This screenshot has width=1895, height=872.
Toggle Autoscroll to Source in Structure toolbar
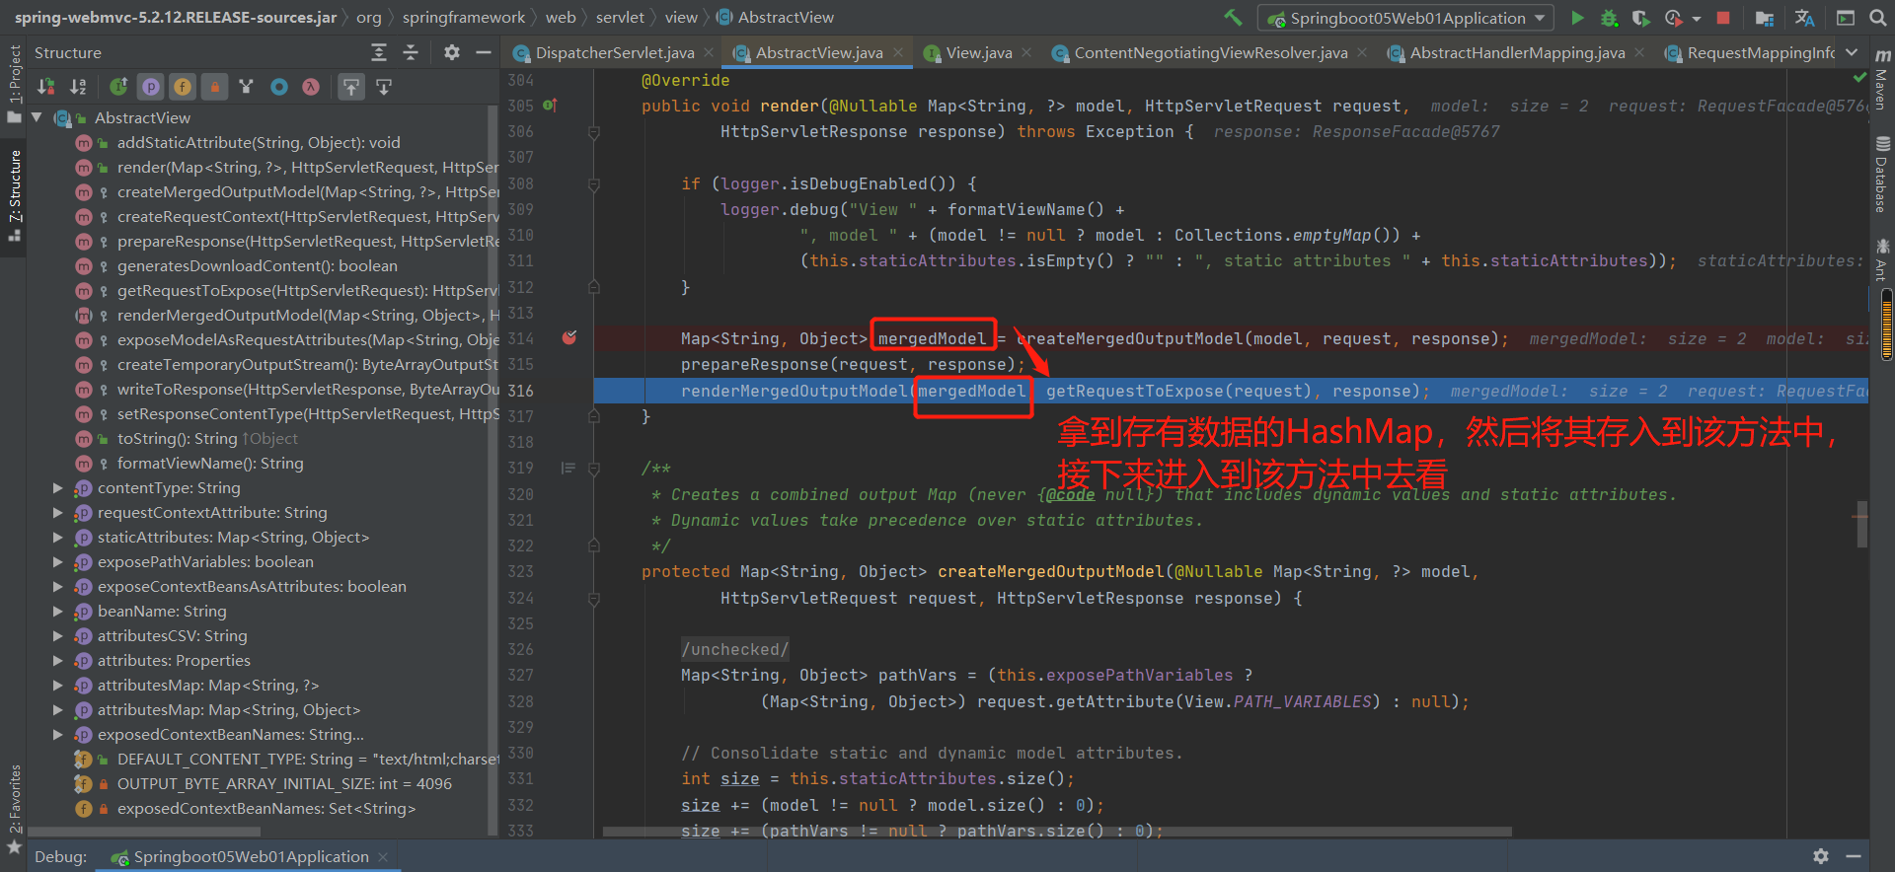coord(350,87)
